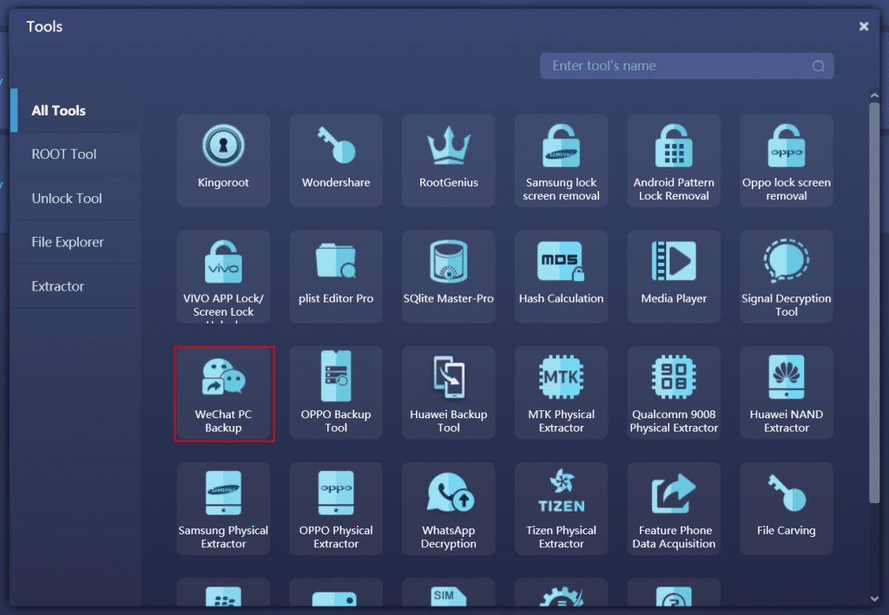Click the tool name search field
The width and height of the screenshot is (889, 615).
686,65
